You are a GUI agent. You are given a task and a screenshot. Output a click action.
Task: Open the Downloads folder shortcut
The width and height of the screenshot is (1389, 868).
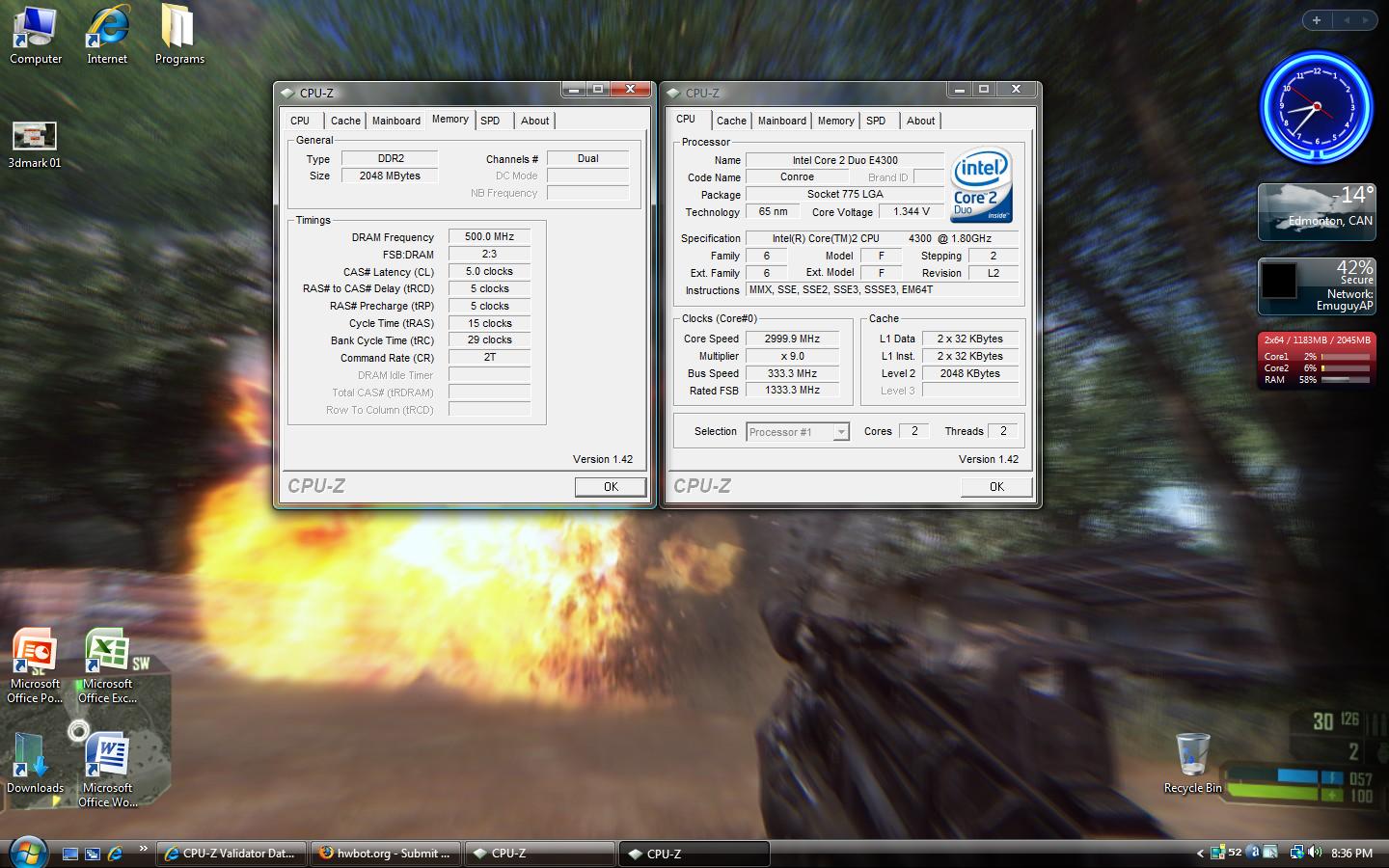[35, 763]
